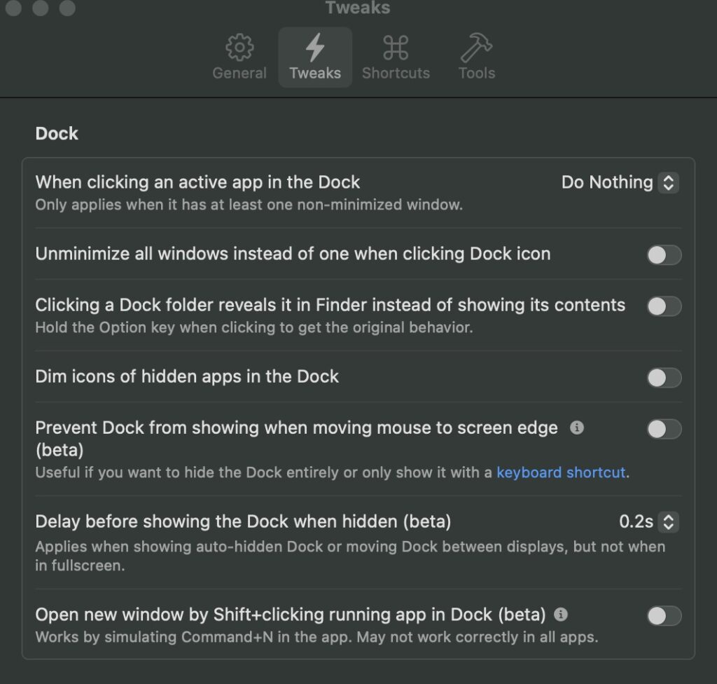Open the General gear icon tab
The height and width of the screenshot is (684, 717).
[x=239, y=47]
